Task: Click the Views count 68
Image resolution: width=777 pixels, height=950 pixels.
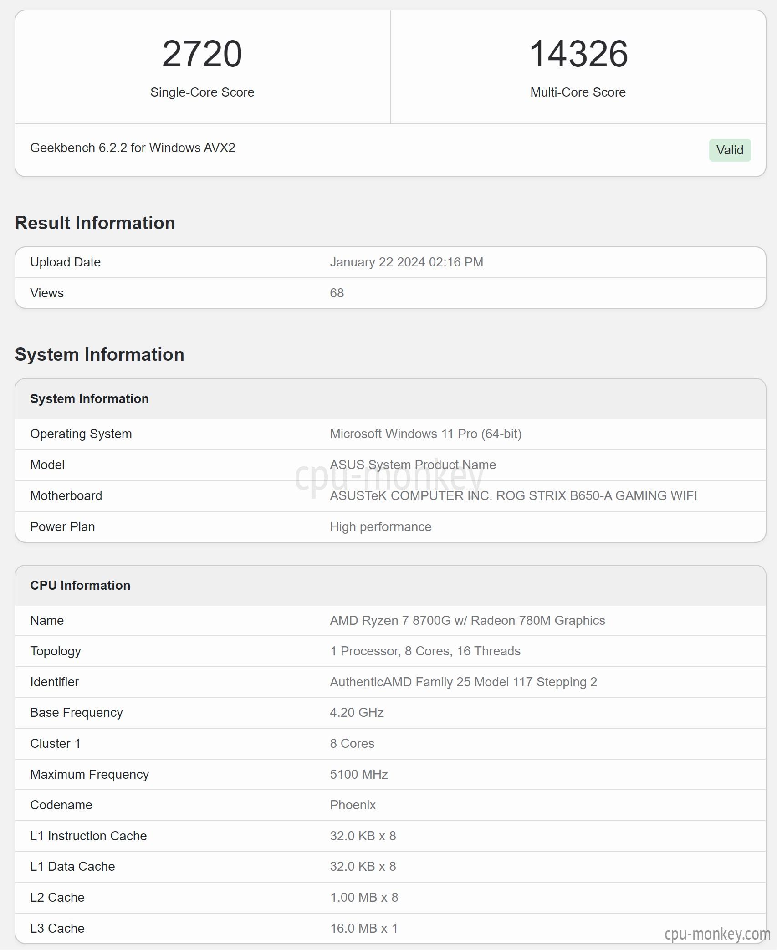Action: pyautogui.click(x=337, y=293)
